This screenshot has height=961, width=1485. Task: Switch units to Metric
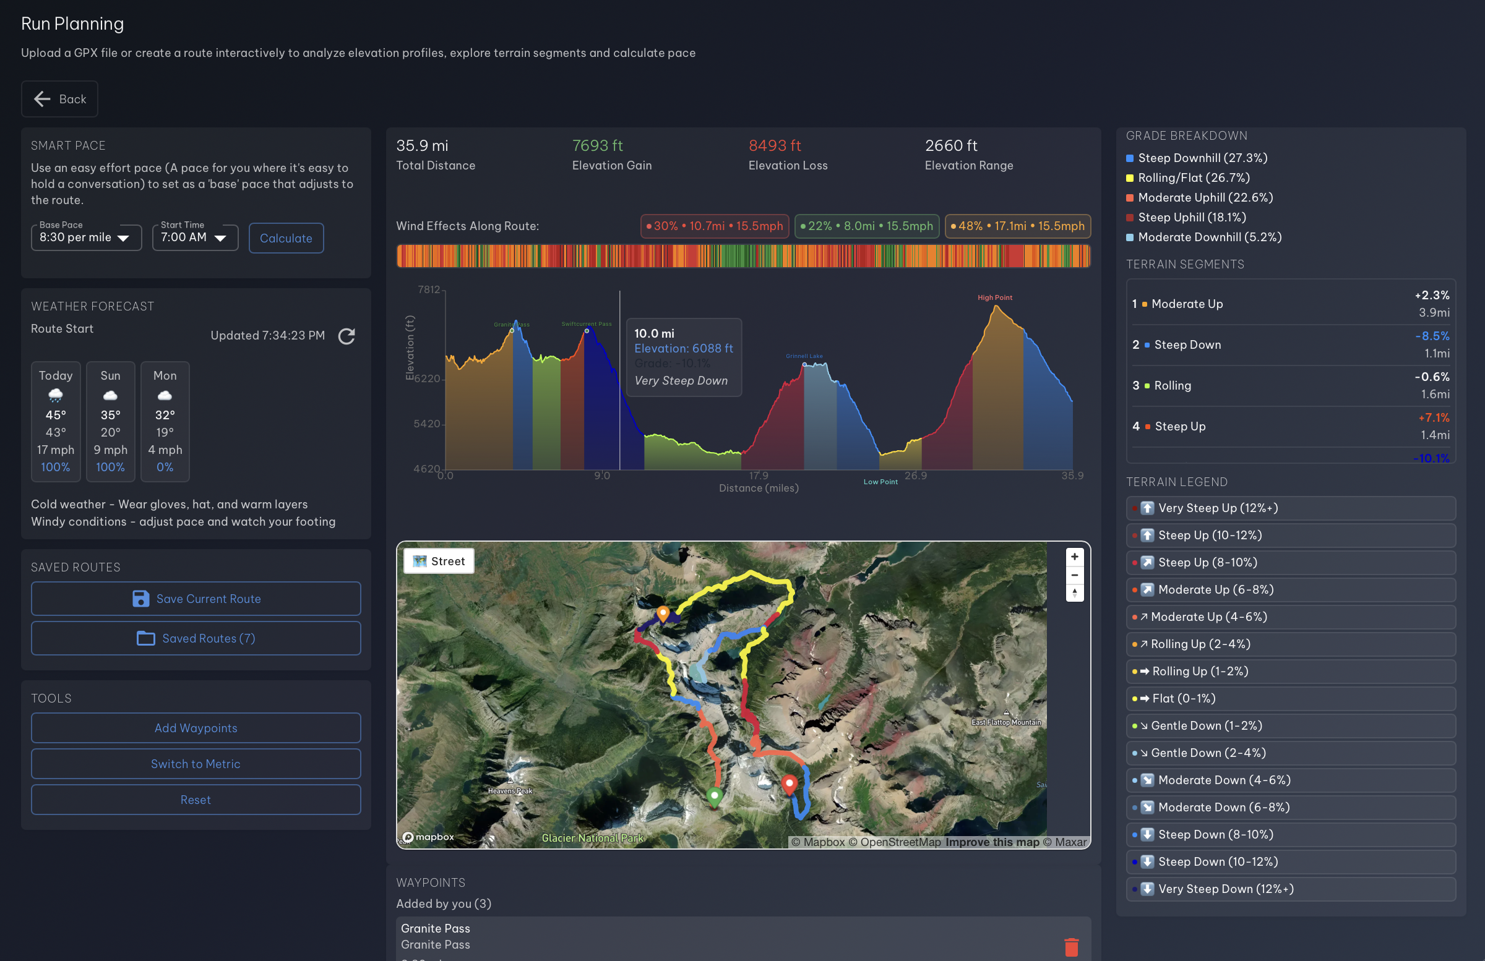point(196,763)
